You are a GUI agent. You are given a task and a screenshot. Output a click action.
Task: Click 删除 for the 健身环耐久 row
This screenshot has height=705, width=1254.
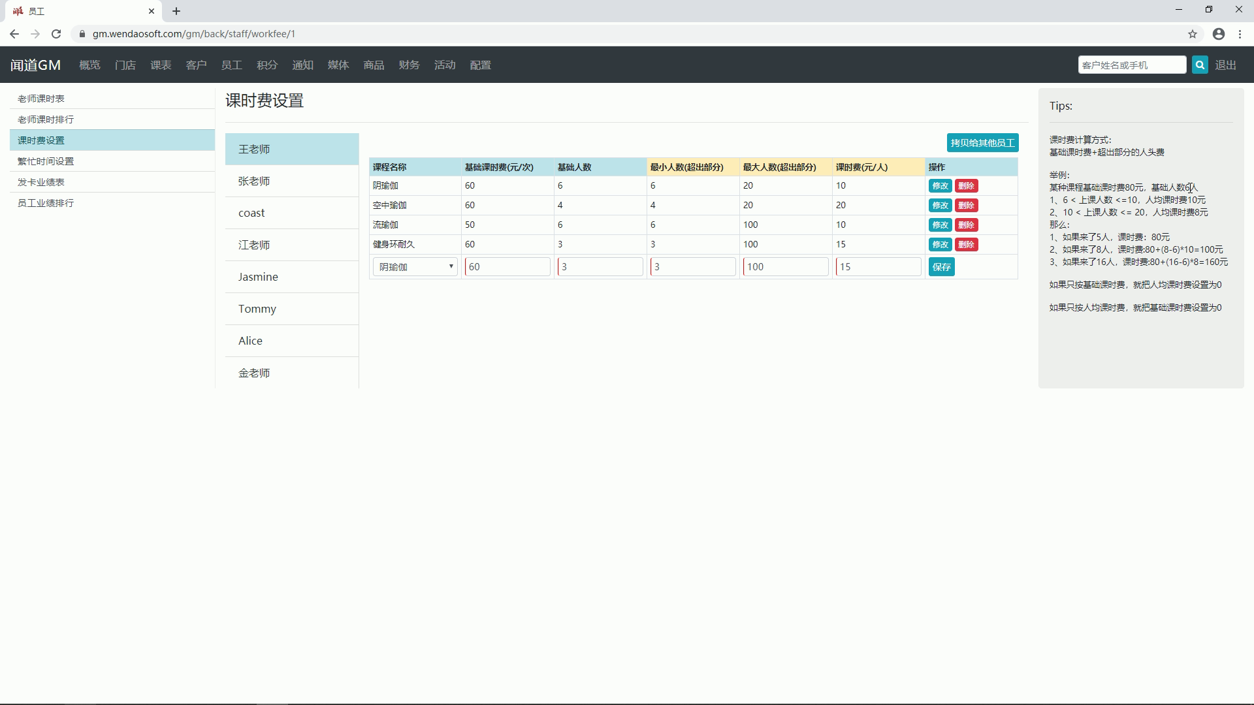click(x=966, y=245)
